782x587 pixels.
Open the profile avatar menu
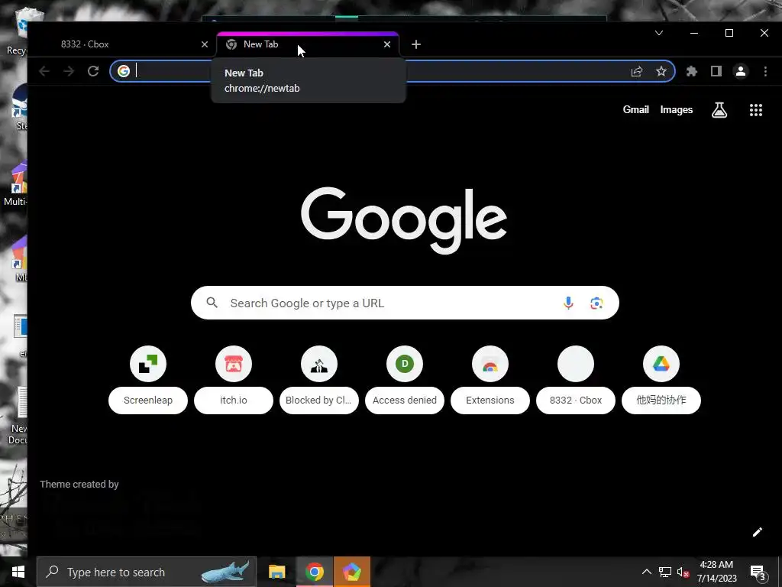click(741, 71)
